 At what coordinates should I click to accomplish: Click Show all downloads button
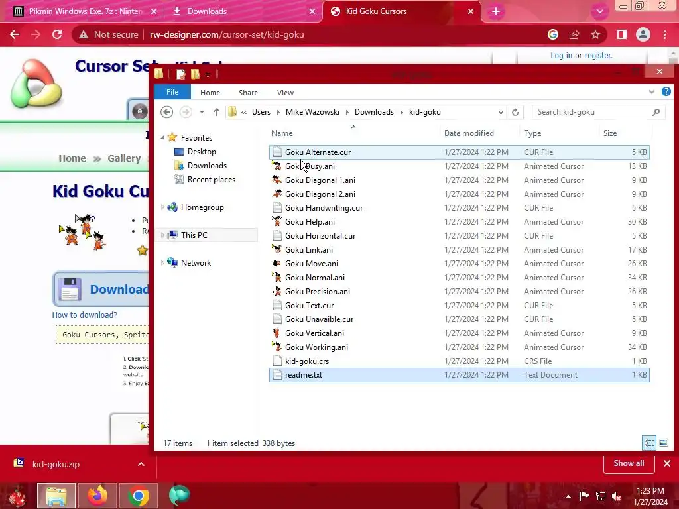coord(629,463)
